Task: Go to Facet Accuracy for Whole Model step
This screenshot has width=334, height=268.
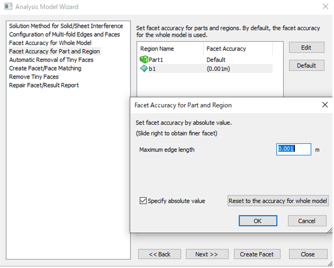Action: pyautogui.click(x=50, y=43)
